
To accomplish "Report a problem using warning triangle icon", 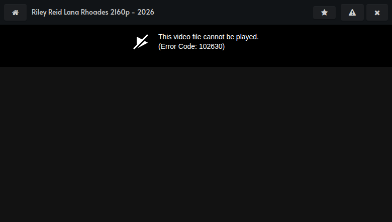I will tap(352, 13).
